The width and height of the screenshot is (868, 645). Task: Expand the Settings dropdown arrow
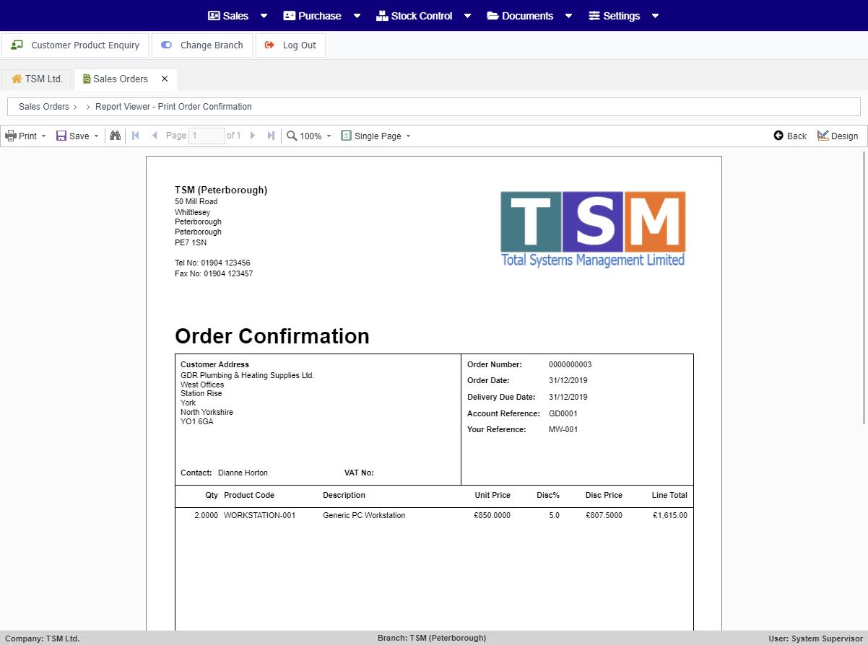pyautogui.click(x=655, y=16)
